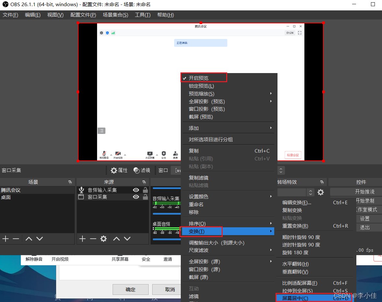
Task: Expand 全屏投影 (源) submenu
Action: [229, 261]
